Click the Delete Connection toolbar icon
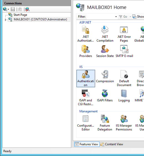 coord(27,9)
